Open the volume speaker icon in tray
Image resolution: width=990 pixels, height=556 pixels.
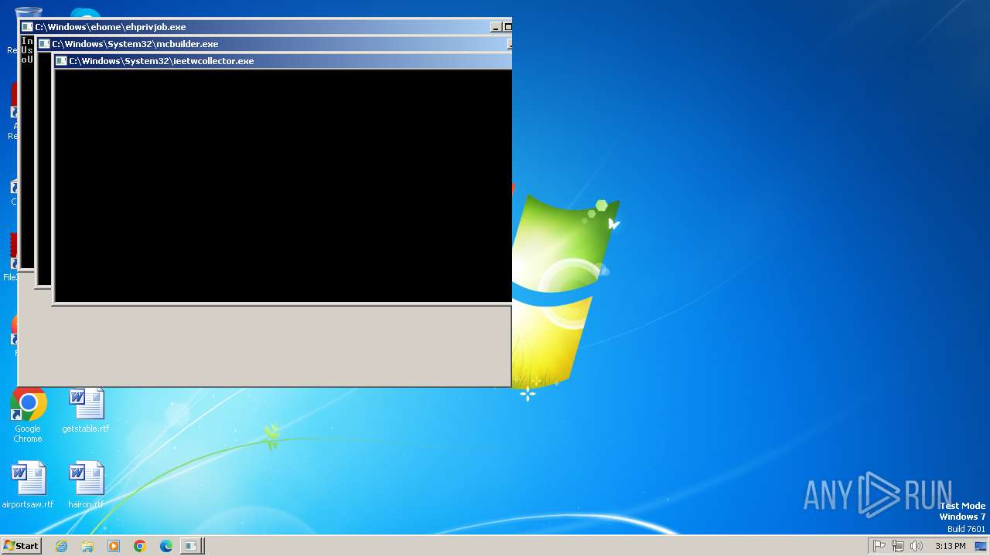(x=916, y=546)
